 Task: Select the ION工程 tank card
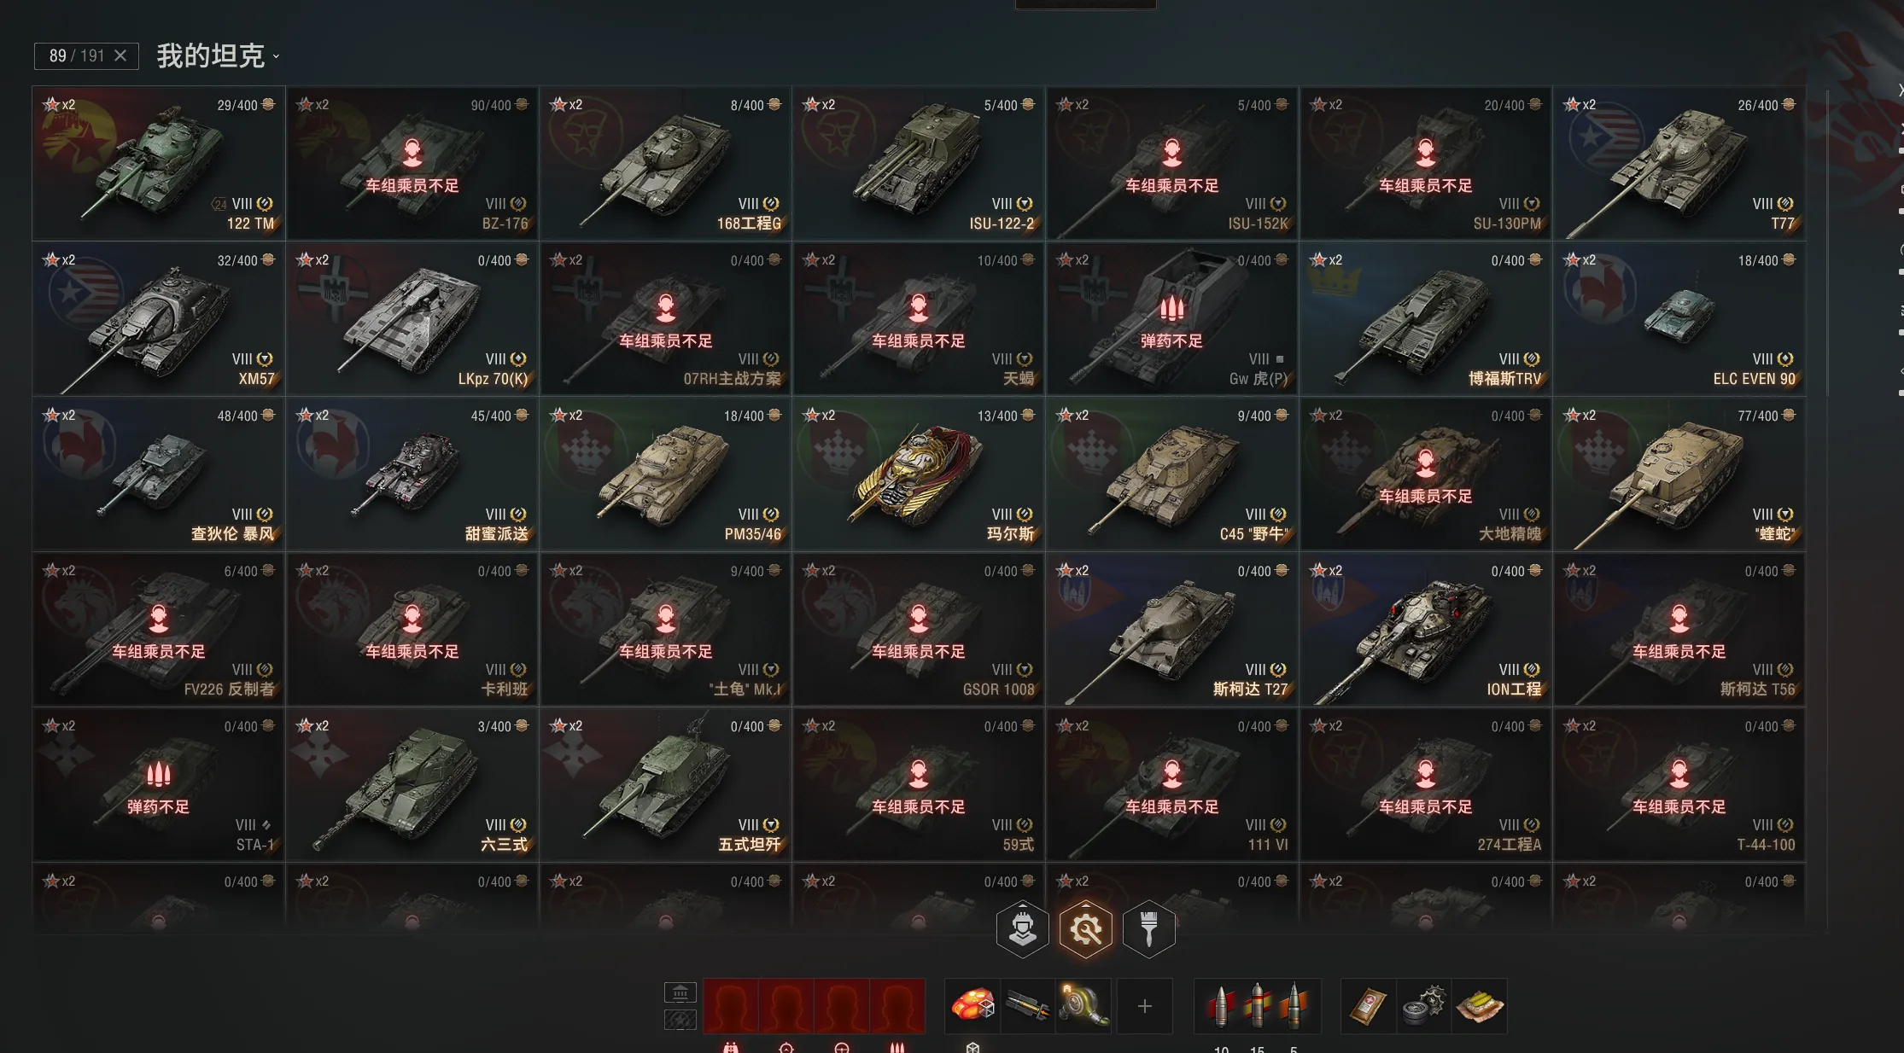1425,629
